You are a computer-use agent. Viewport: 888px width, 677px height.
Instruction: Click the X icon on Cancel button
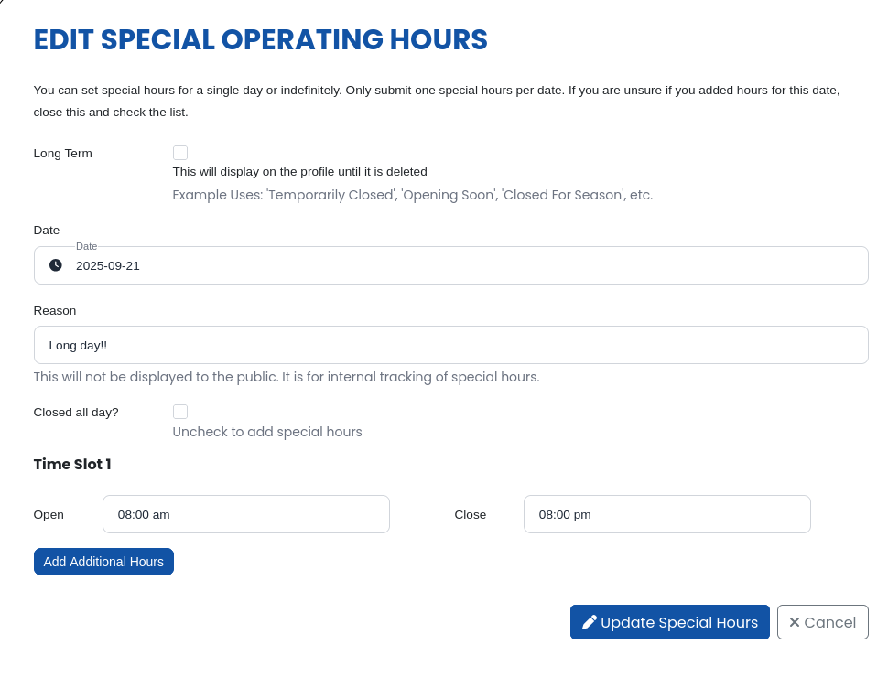coord(795,622)
